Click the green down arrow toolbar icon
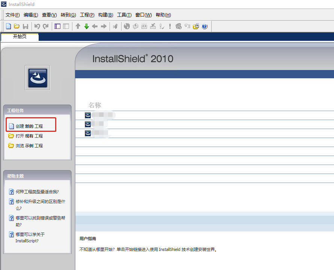 pyautogui.click(x=86, y=26)
